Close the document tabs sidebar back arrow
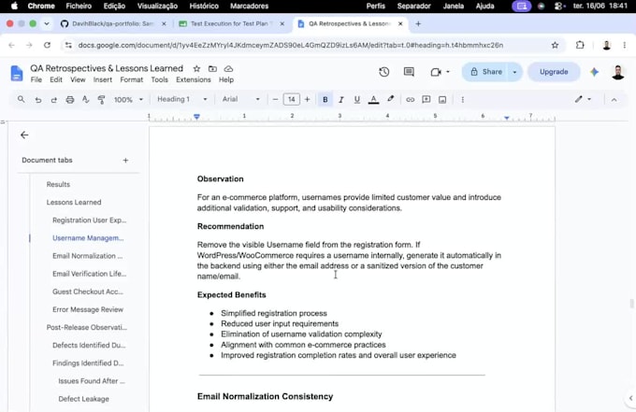Viewport: 636px width, 412px height. (x=24, y=135)
